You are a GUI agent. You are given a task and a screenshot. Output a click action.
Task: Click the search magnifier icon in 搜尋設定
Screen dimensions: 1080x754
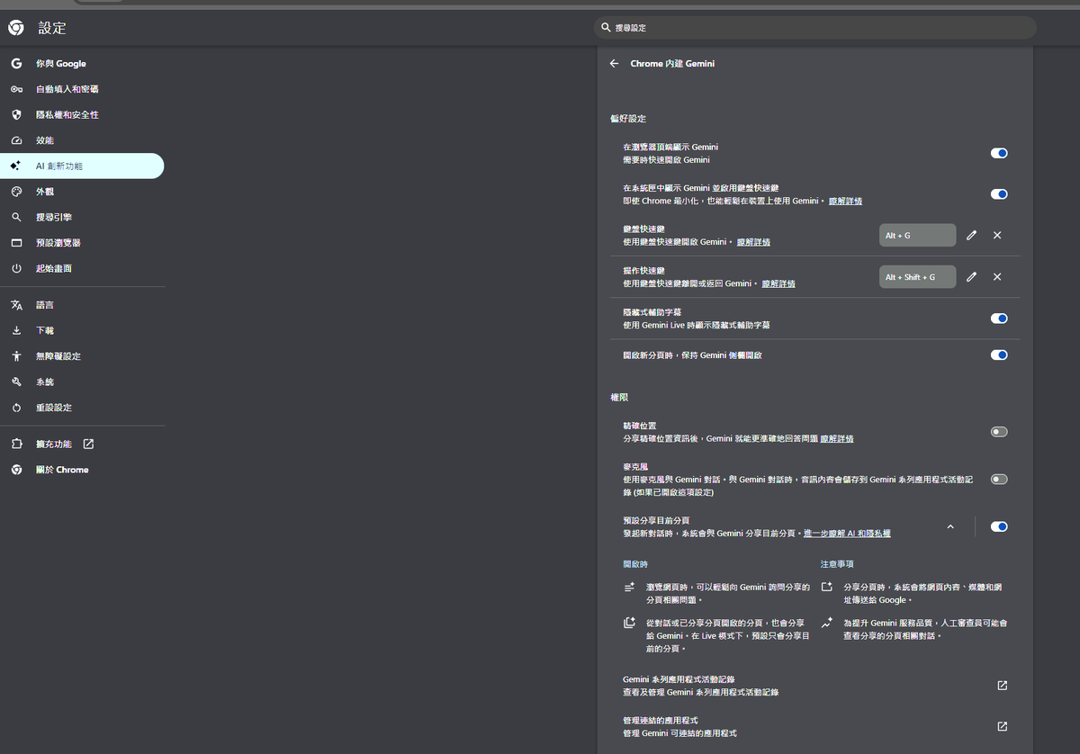click(606, 28)
